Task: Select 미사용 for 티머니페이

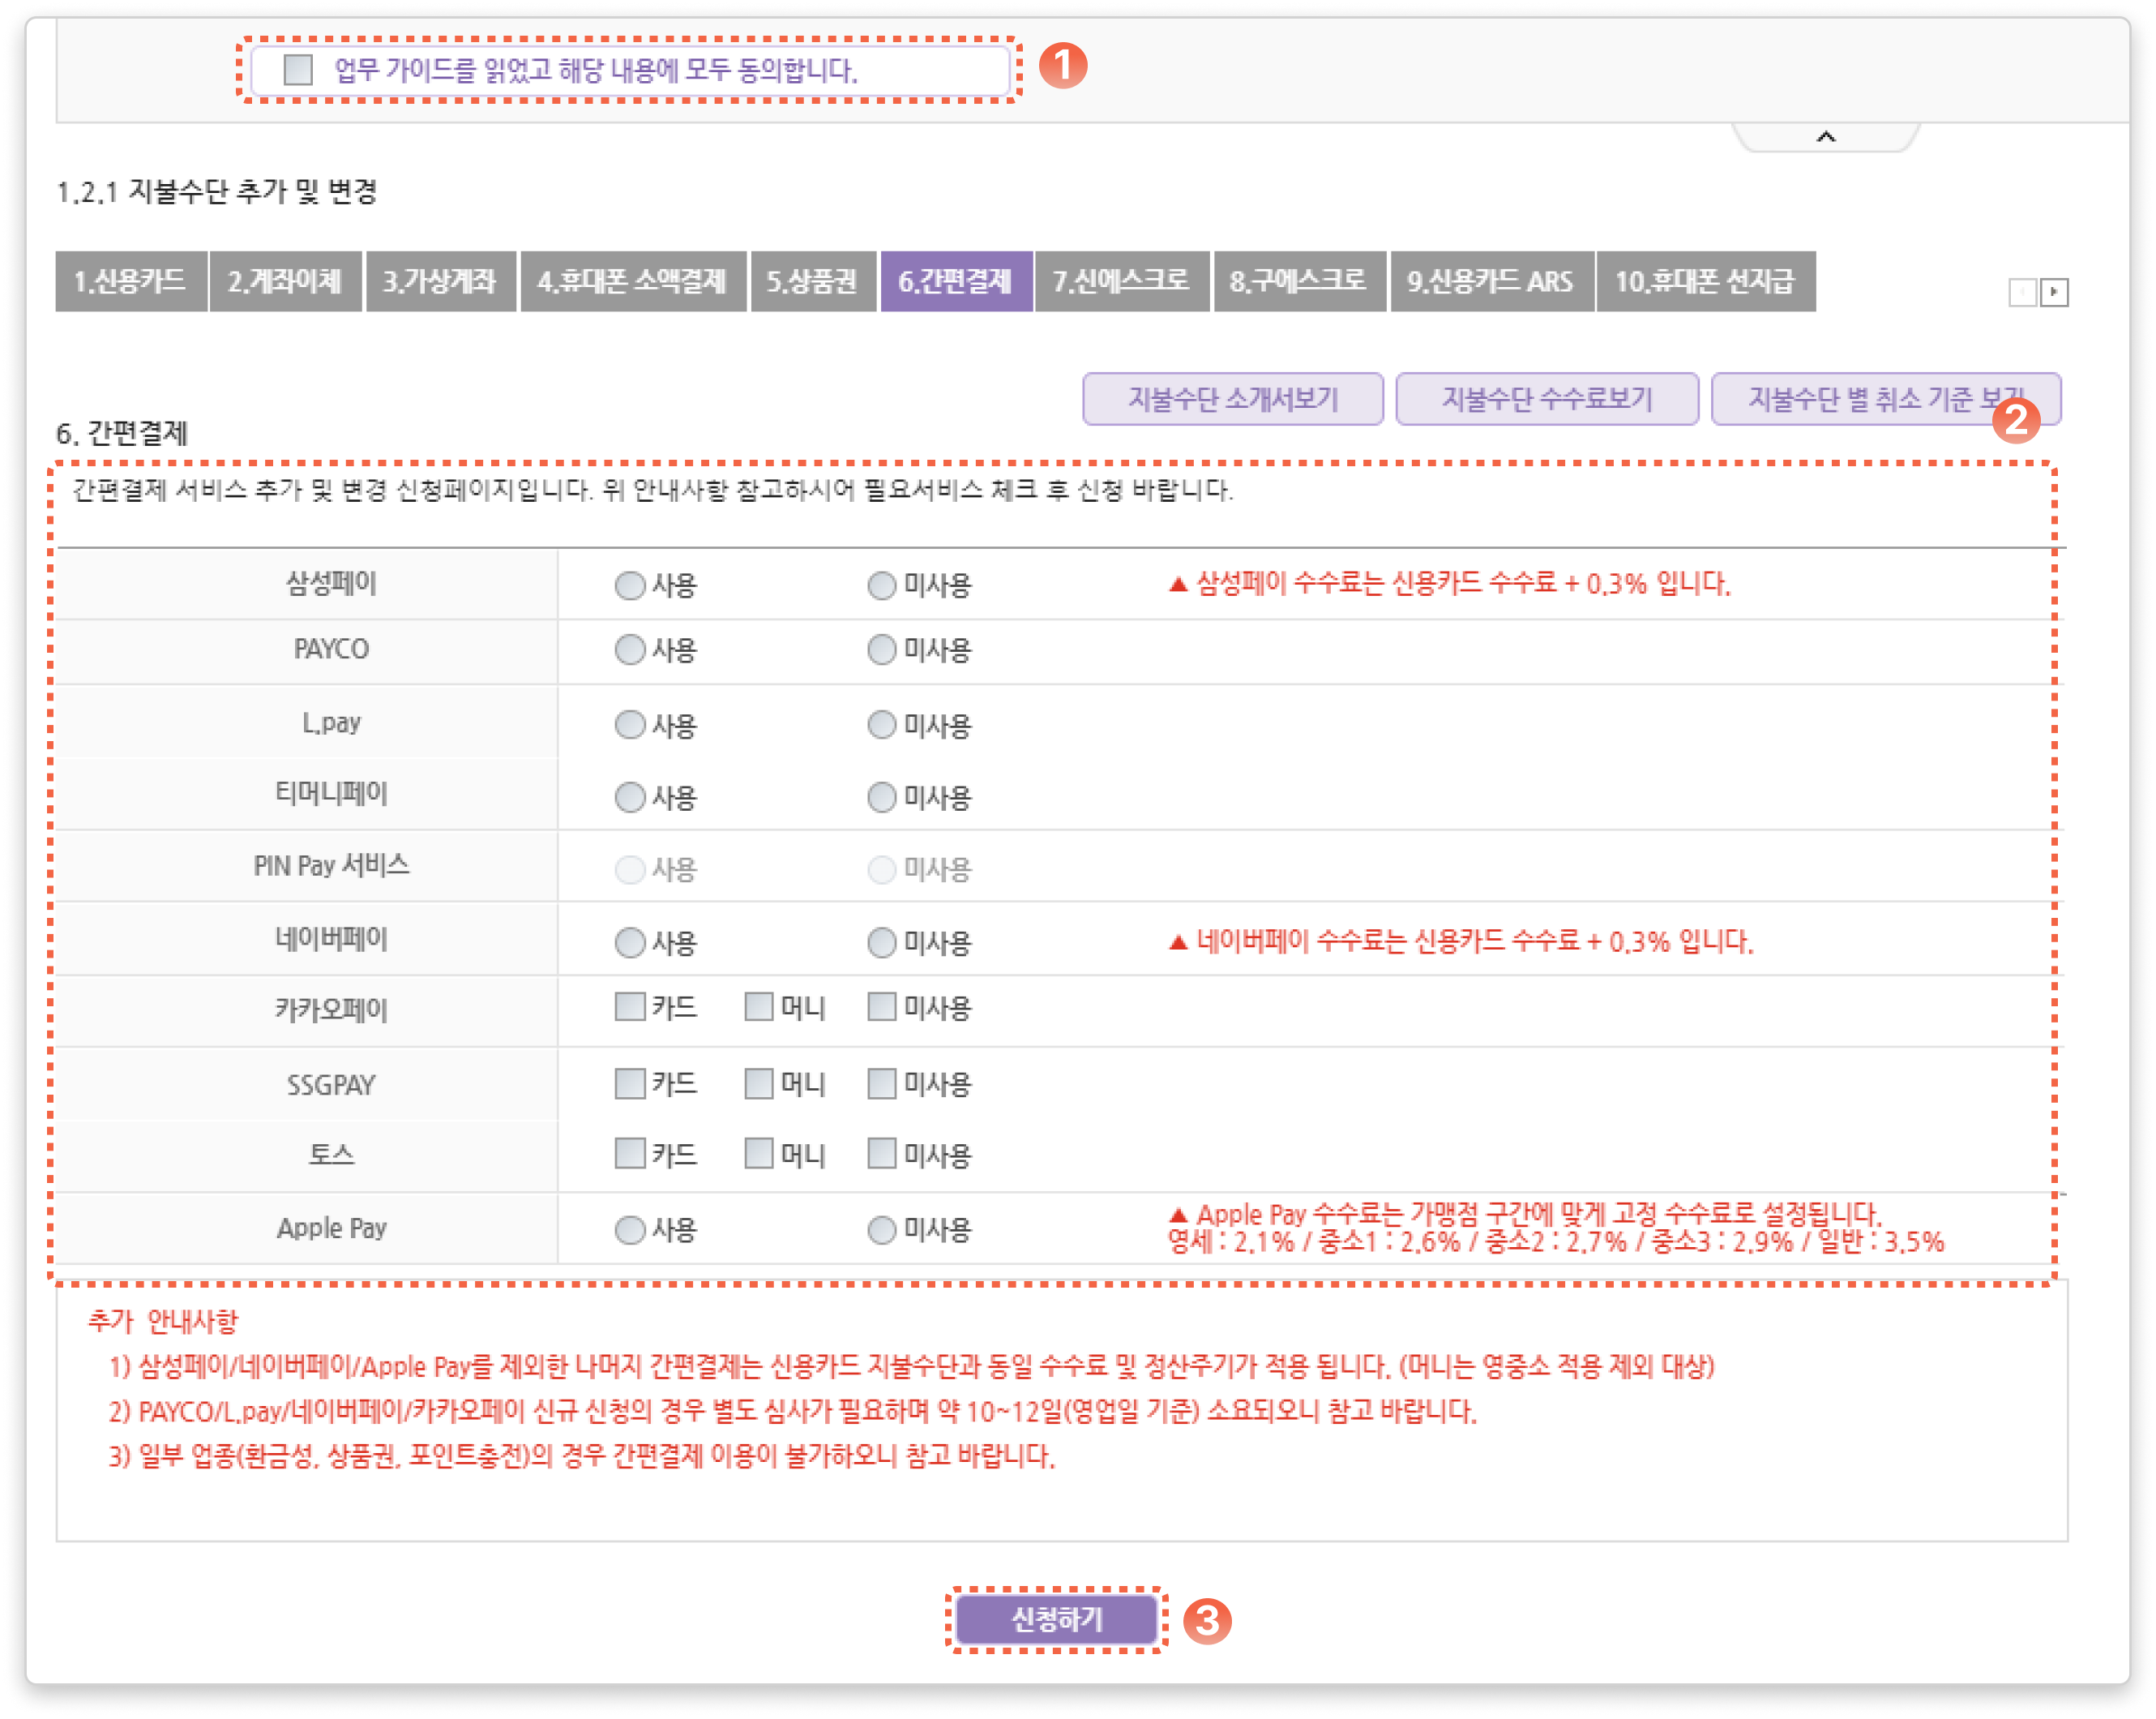Action: tap(881, 797)
